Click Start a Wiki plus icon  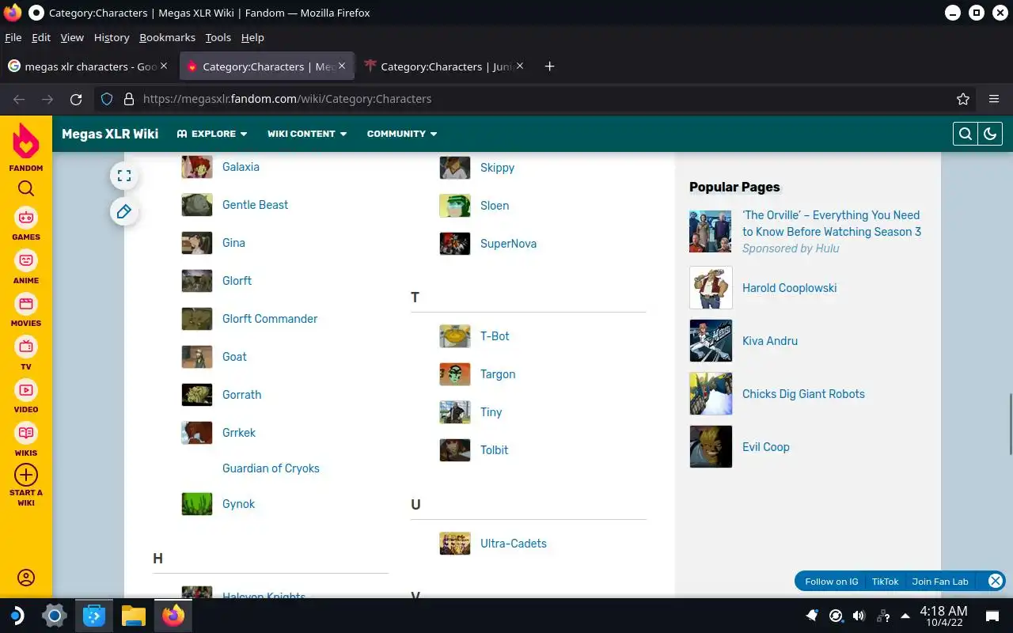pyautogui.click(x=26, y=475)
